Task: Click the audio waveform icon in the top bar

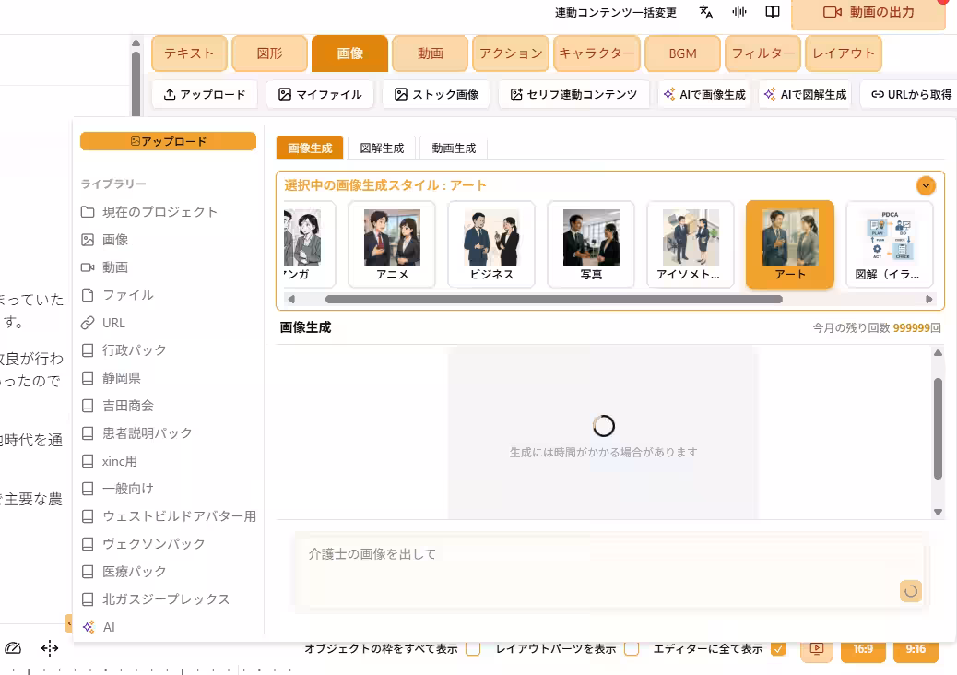Action: [x=738, y=13]
